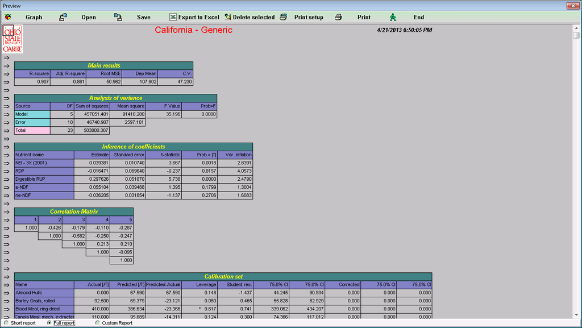
Task: Click the pink Total source cell
Action: pos(32,130)
